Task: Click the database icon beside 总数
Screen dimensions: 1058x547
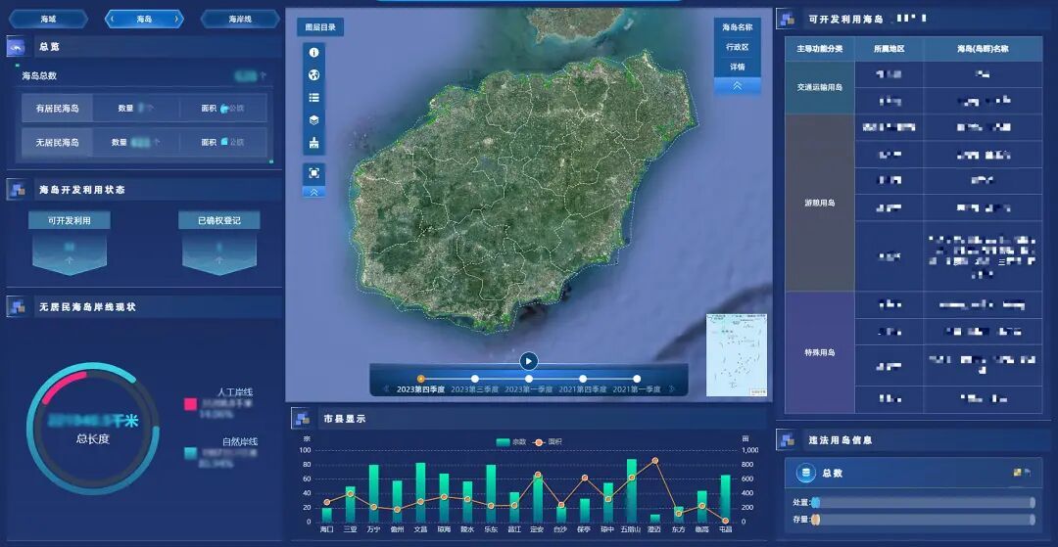Action: (x=806, y=473)
